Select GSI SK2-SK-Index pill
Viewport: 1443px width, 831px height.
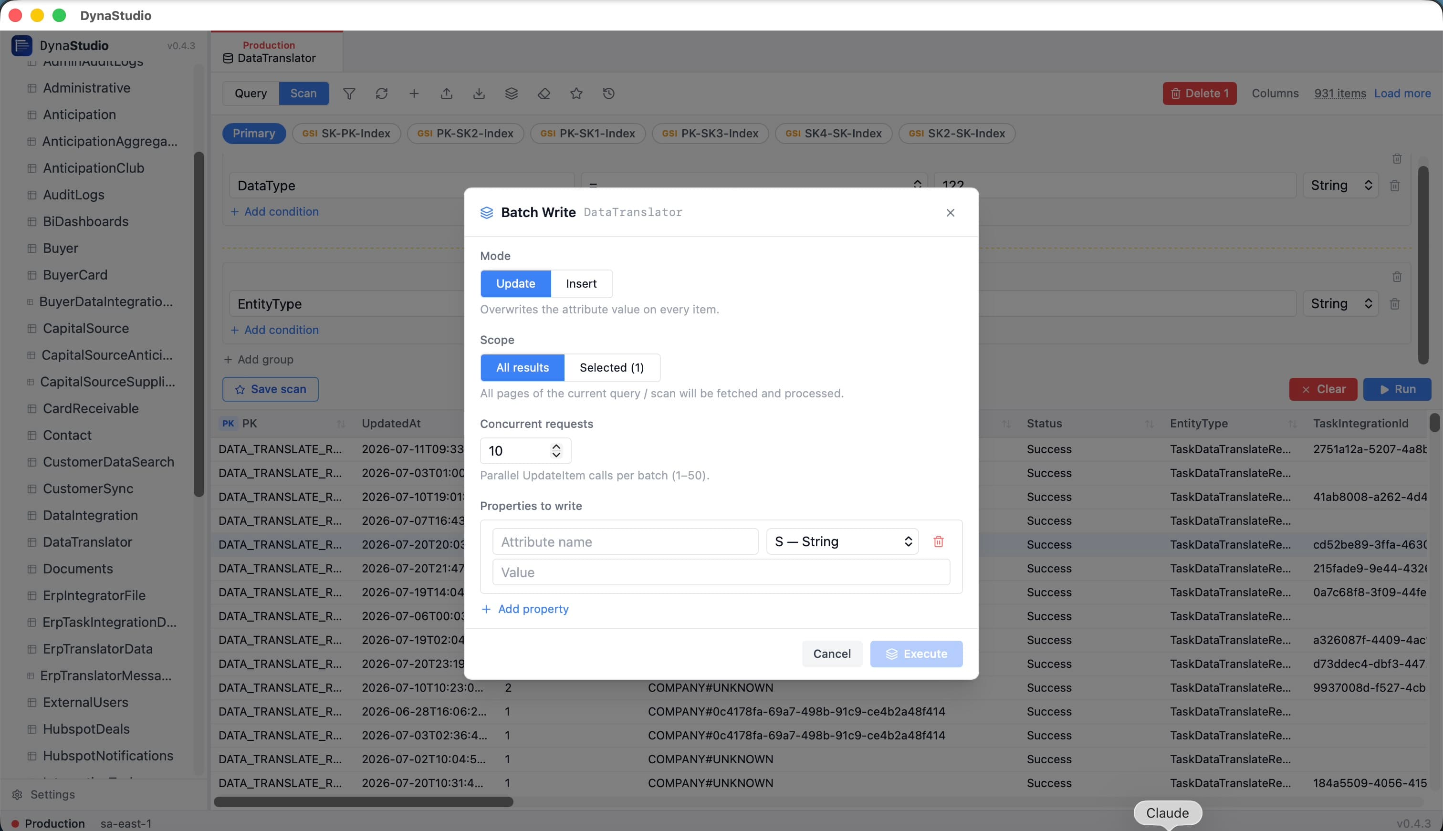point(957,134)
